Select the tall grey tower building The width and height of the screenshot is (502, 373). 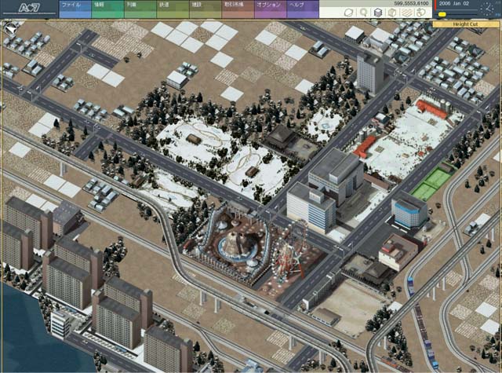tap(369, 73)
